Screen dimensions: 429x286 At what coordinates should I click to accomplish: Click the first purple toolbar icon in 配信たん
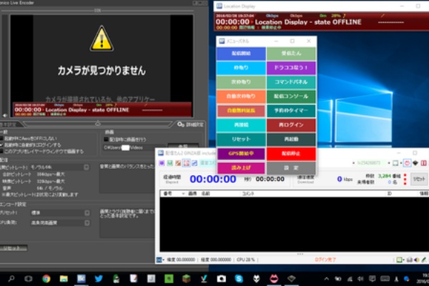pos(162,163)
